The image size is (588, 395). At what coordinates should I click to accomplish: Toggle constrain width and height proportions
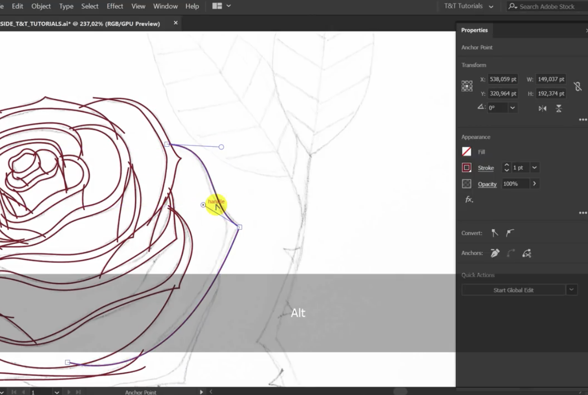click(x=577, y=86)
